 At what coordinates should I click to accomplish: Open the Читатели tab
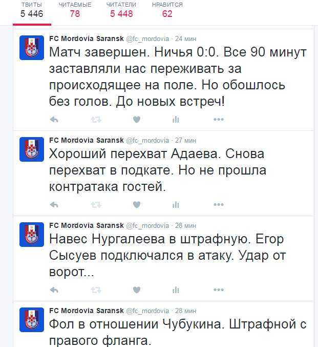point(121,10)
